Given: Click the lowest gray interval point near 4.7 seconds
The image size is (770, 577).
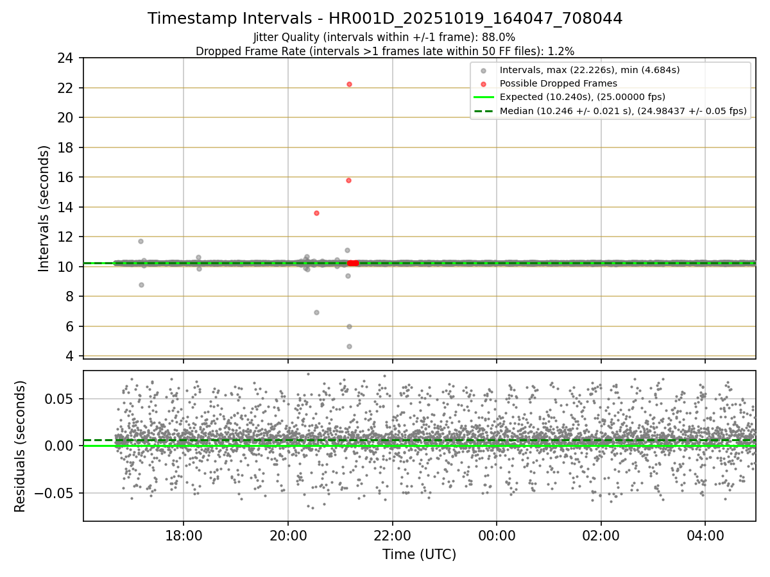Looking at the screenshot, I should pos(349,346).
